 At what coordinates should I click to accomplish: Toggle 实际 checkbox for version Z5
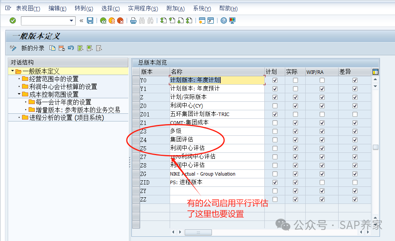[x=296, y=148]
